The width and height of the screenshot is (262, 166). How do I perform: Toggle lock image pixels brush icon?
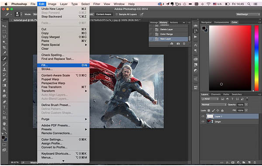[x=213, y=110]
